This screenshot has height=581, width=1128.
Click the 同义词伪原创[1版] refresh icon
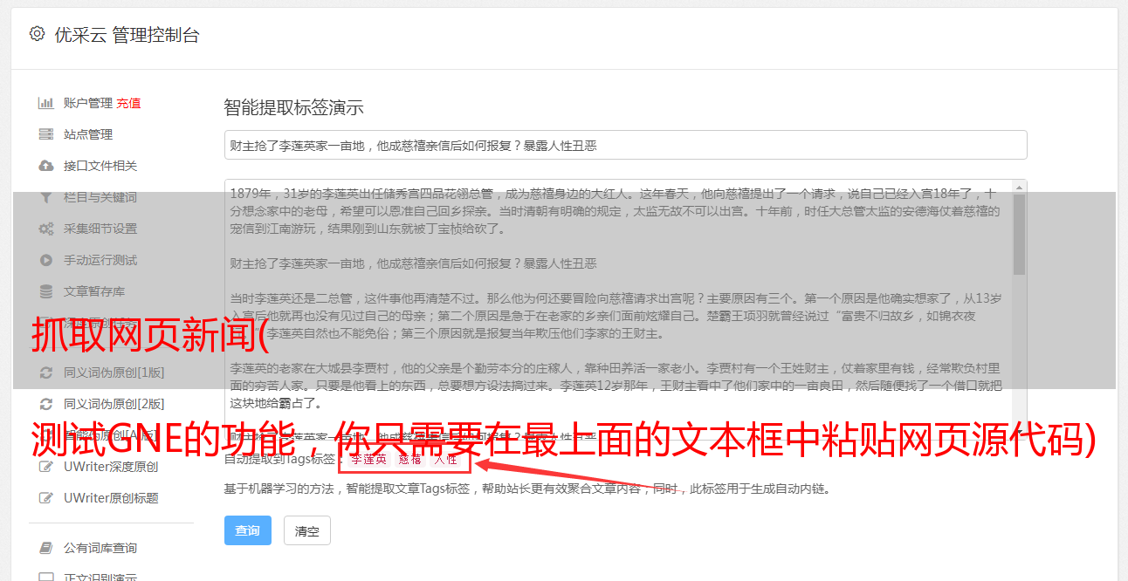coord(46,373)
